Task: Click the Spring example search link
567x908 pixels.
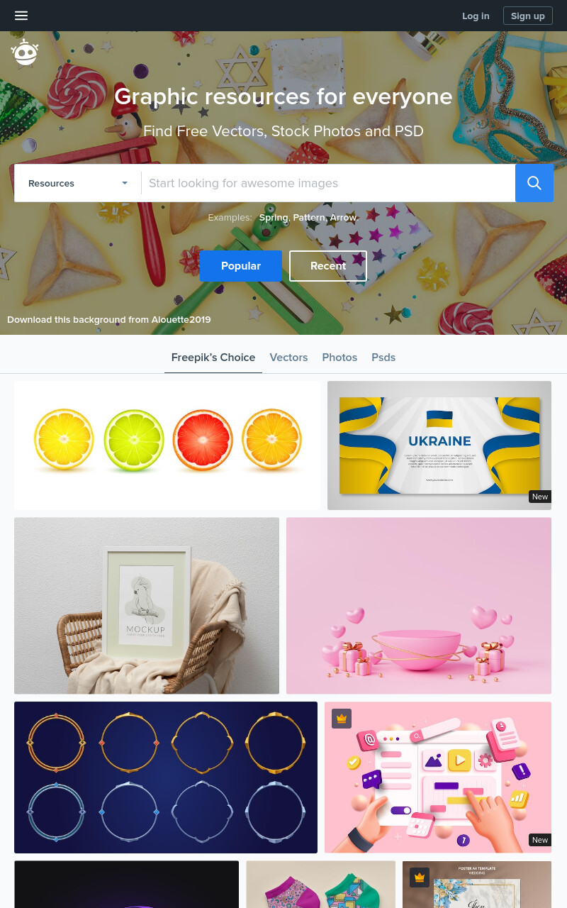Action: [x=274, y=218]
